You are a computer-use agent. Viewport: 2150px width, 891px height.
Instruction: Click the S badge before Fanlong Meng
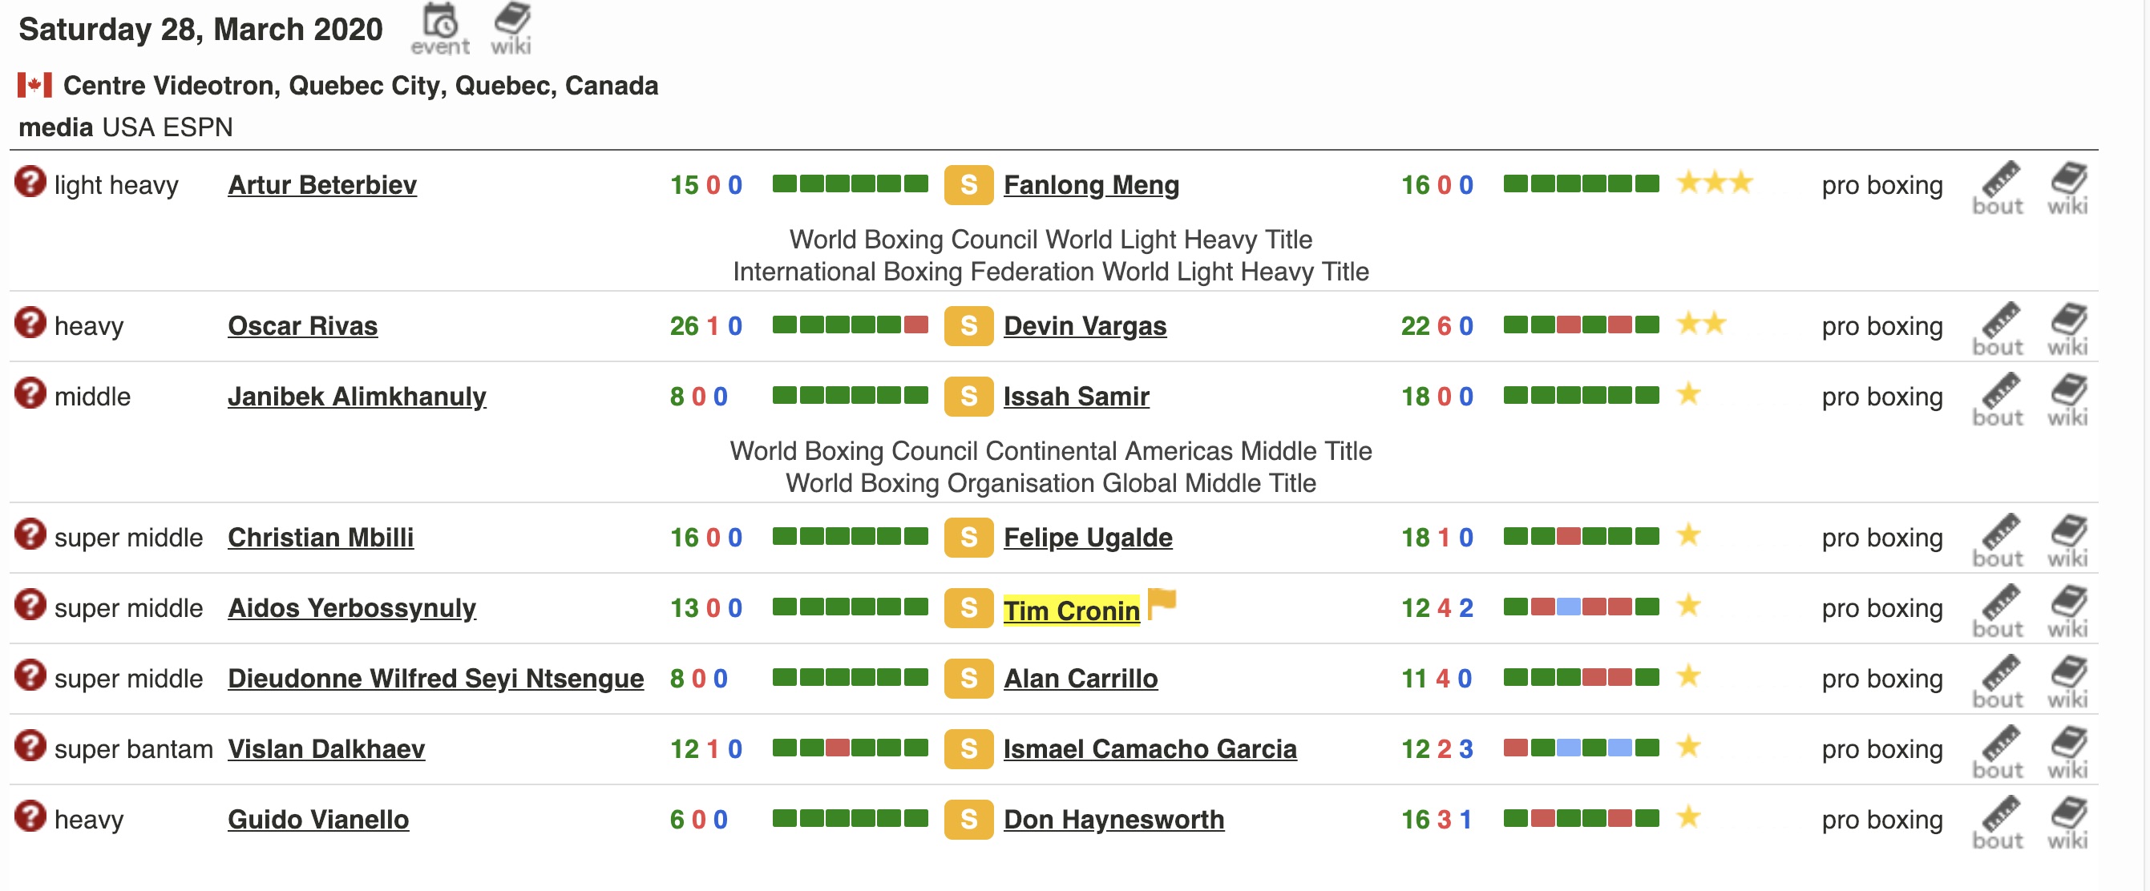pos(968,184)
